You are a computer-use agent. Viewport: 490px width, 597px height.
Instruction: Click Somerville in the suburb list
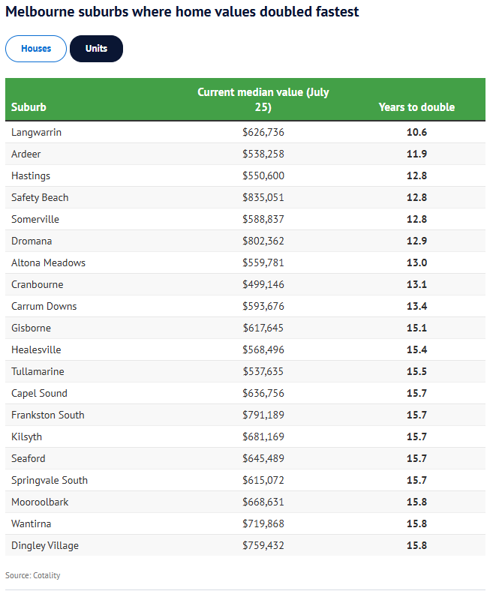(x=35, y=219)
